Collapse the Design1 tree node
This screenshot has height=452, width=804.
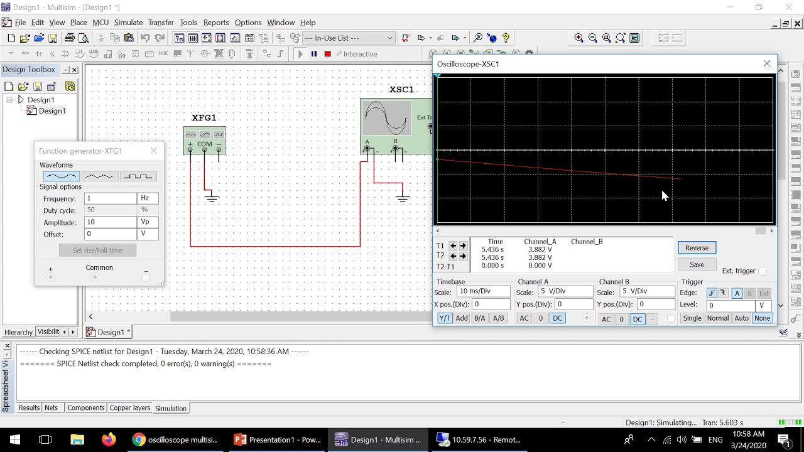click(x=9, y=100)
